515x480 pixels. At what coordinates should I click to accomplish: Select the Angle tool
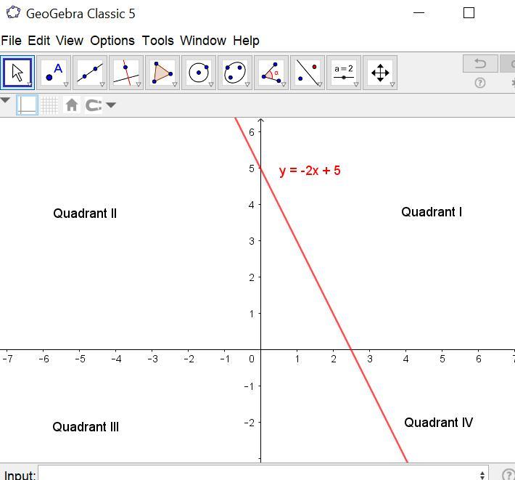[271, 73]
